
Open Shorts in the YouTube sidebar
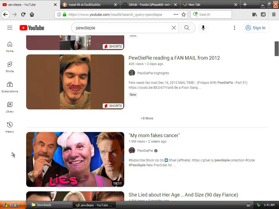coord(10,67)
